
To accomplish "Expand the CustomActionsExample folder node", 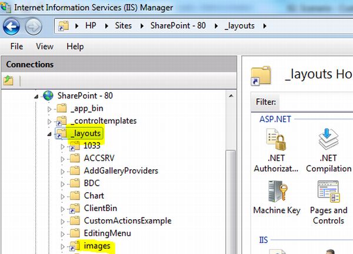I will [62, 222].
